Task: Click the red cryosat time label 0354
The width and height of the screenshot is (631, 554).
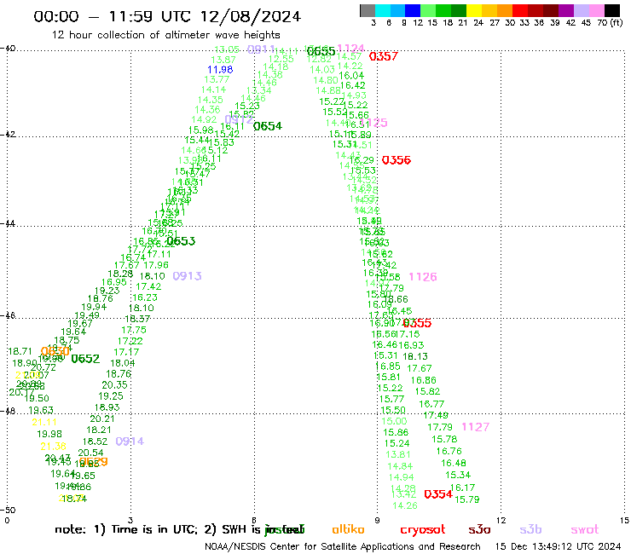Action: (438, 494)
